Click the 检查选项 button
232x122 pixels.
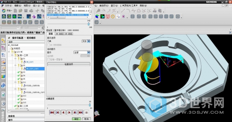[69, 64]
